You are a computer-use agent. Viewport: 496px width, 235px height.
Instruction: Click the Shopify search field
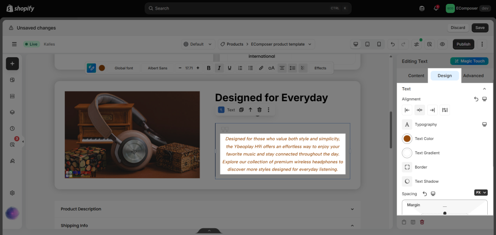pos(248,8)
